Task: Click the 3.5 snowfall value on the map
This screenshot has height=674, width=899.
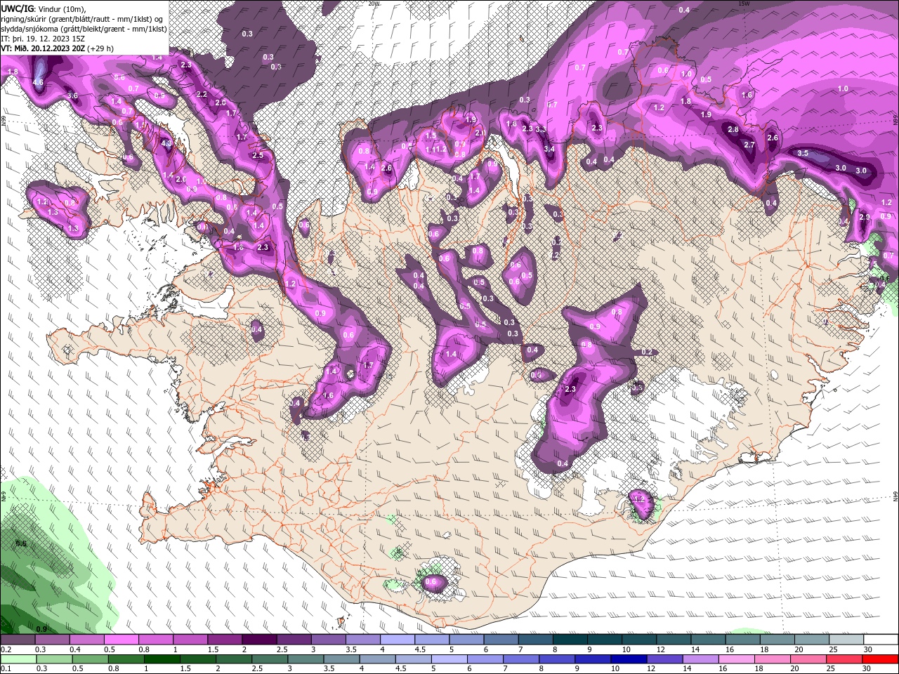Action: (803, 153)
